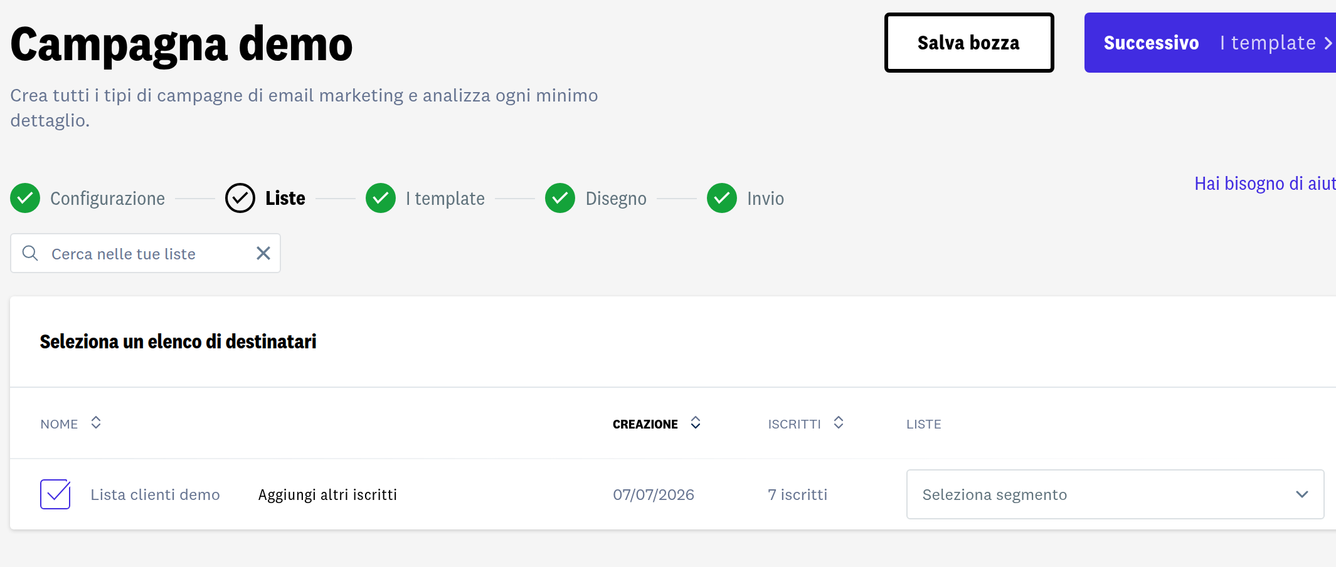This screenshot has width=1336, height=567.
Task: Click the green checkmark icon beside Disegno
Action: (x=560, y=198)
